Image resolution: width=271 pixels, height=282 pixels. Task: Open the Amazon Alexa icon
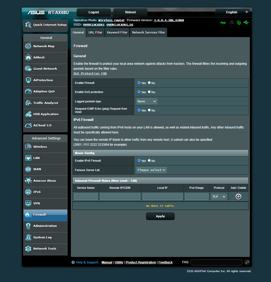pyautogui.click(x=28, y=181)
